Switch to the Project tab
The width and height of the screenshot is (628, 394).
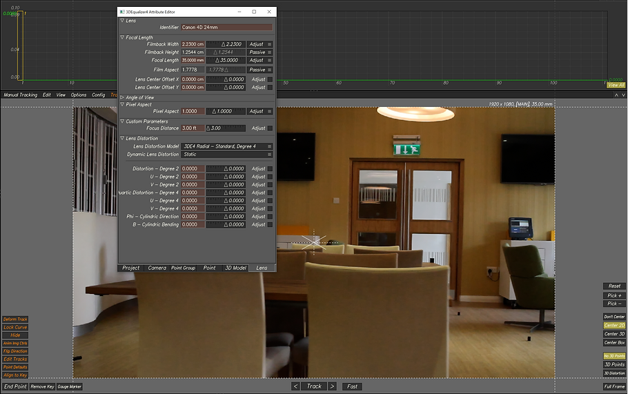[131, 268]
